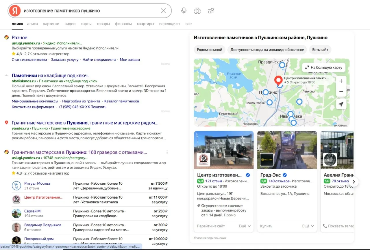Expand 'Ещё' on Центр изготовления card
The height and width of the screenshot is (250, 370).
[x=245, y=226]
